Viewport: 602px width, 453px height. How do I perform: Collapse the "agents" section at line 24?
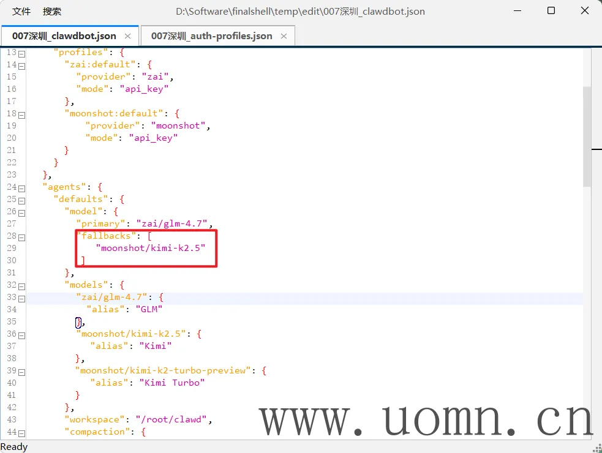click(x=22, y=188)
